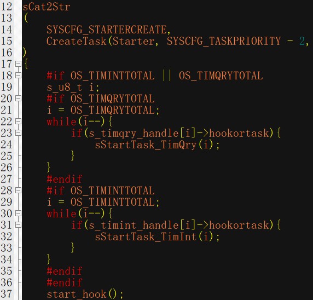The image size is (313, 300).
Task: Collapse the #if OS_TIMQRYTOTAL fold on line 20
Action: [18, 99]
